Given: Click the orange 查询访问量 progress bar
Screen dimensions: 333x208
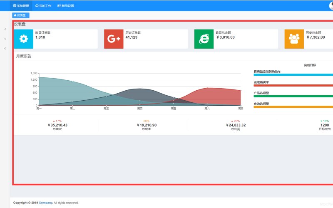Looking at the screenshot, I should click(293, 107).
